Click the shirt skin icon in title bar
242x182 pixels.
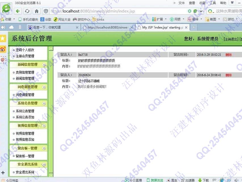point(232,3)
